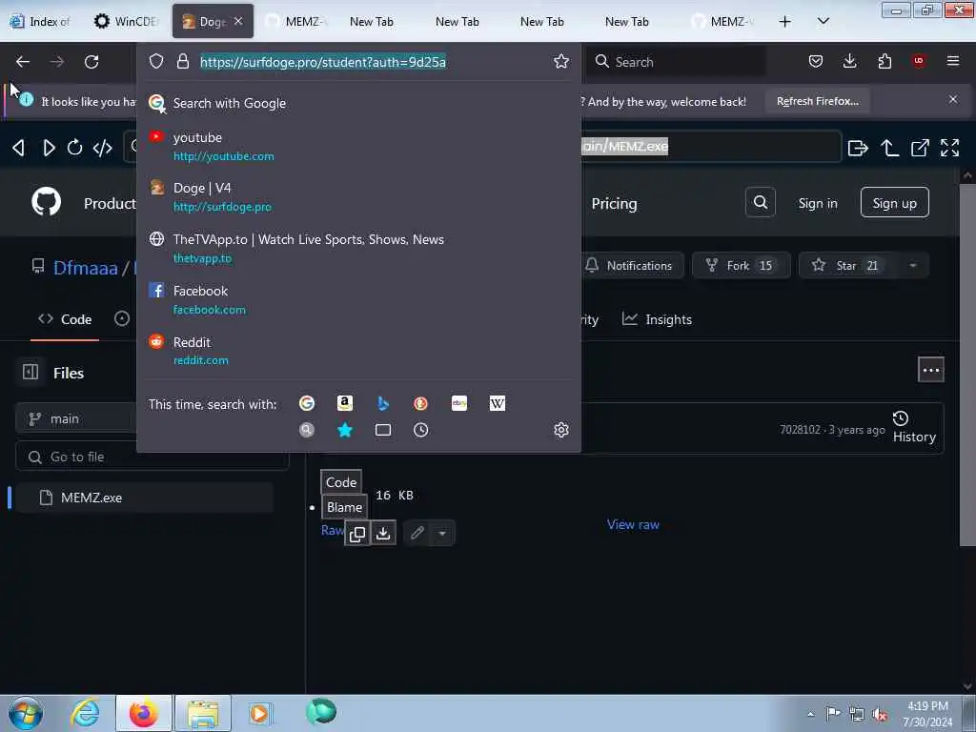Screen dimensions: 976x732
Task: Select youtube suggestion in dropdown
Action: point(358,146)
